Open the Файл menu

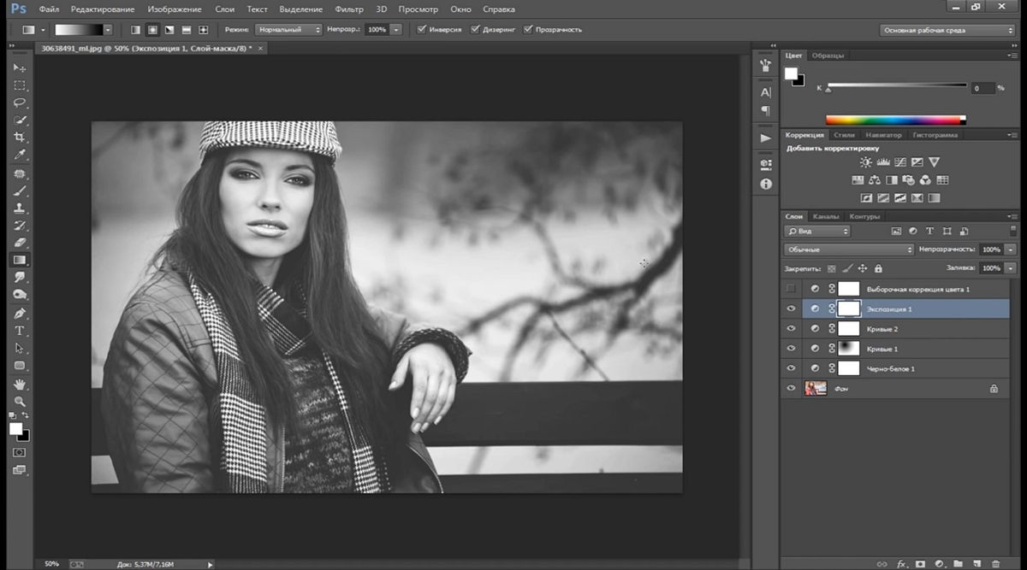coord(49,9)
